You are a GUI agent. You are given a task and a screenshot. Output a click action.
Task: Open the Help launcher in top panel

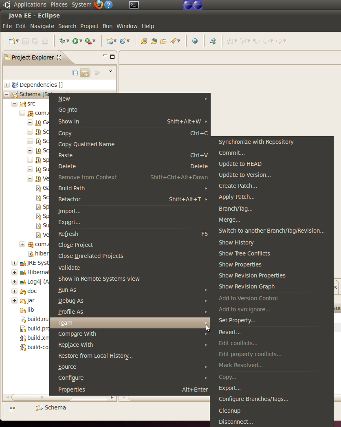(108, 4)
